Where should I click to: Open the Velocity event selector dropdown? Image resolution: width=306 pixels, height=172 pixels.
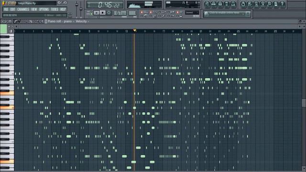[x=82, y=21]
